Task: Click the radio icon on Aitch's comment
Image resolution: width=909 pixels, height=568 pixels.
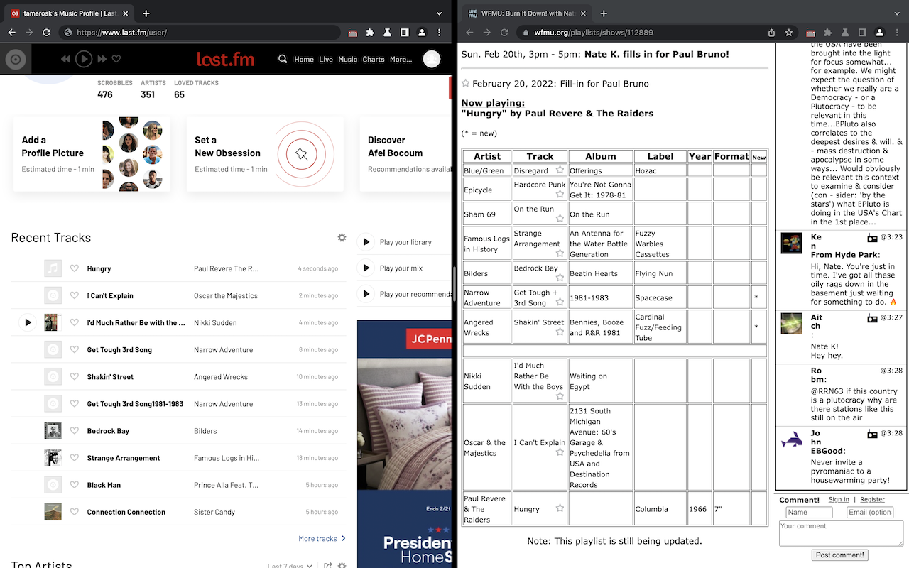Action: [x=872, y=317]
